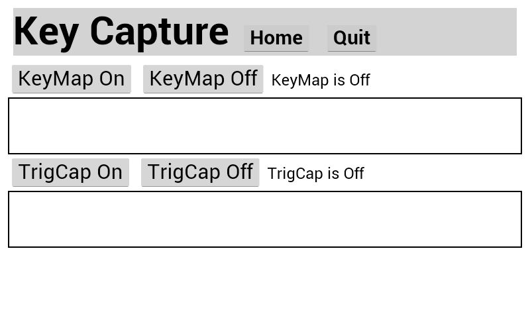Hit the KeyMap Off control

coord(203,79)
